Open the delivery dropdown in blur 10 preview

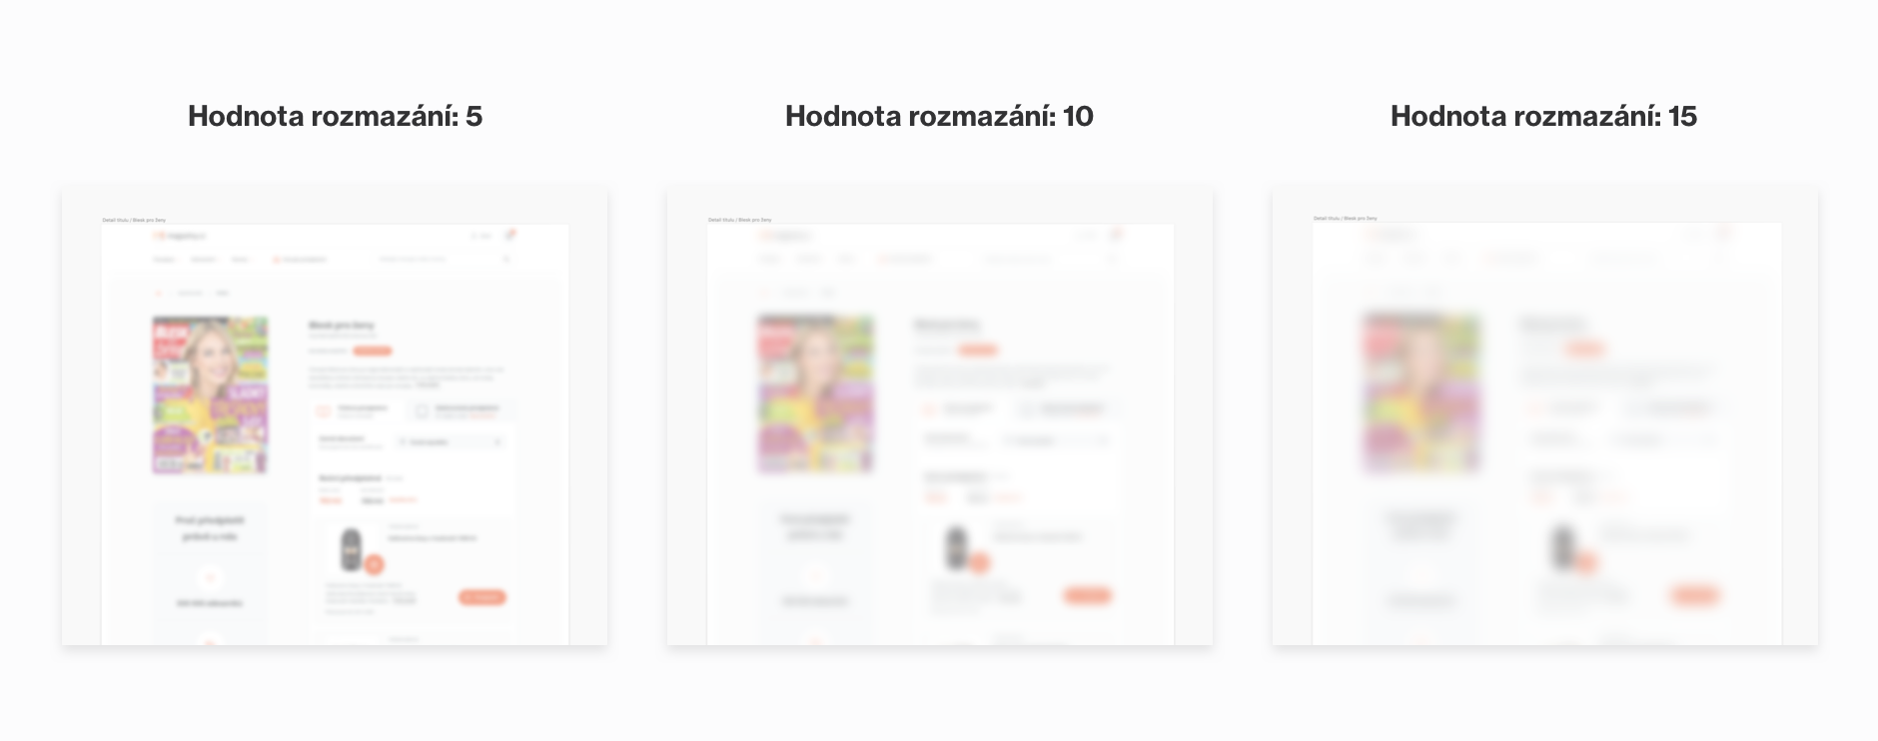pyautogui.click(x=1056, y=440)
